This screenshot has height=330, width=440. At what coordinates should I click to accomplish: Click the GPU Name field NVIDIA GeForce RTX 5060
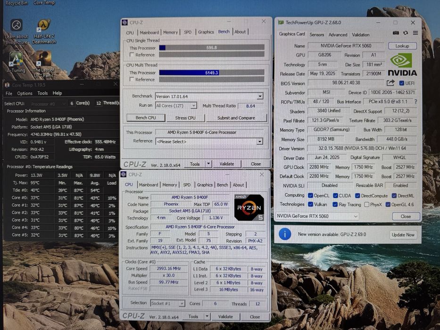coord(346,46)
